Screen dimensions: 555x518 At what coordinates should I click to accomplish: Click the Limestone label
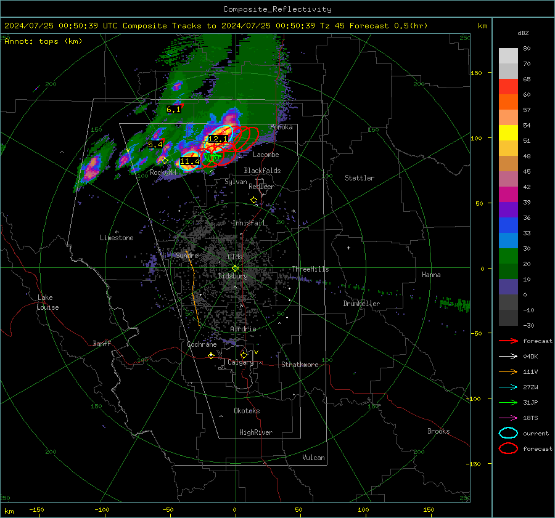[x=117, y=238]
